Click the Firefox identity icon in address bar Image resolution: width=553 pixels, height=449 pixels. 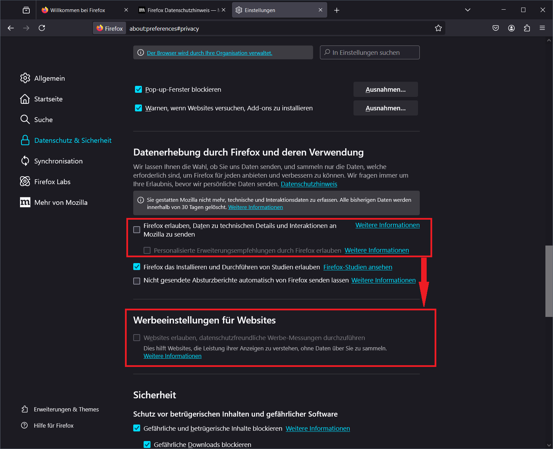coord(110,28)
